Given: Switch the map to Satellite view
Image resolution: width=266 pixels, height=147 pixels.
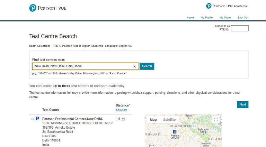Looking at the screenshot, I should pos(169,120).
